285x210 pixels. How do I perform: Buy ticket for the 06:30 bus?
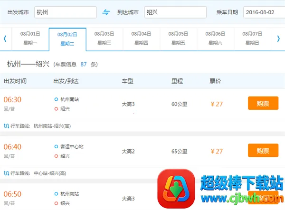(263, 103)
